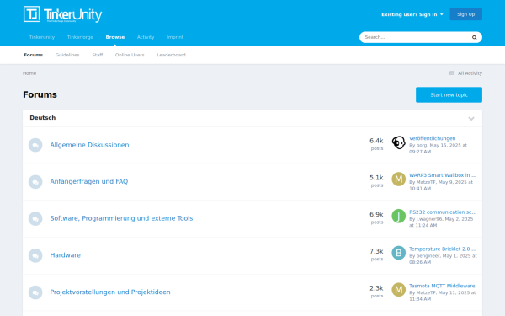Click forum icon beside Anfängerfragen und FAQ
The height and width of the screenshot is (316, 505).
pos(35,182)
